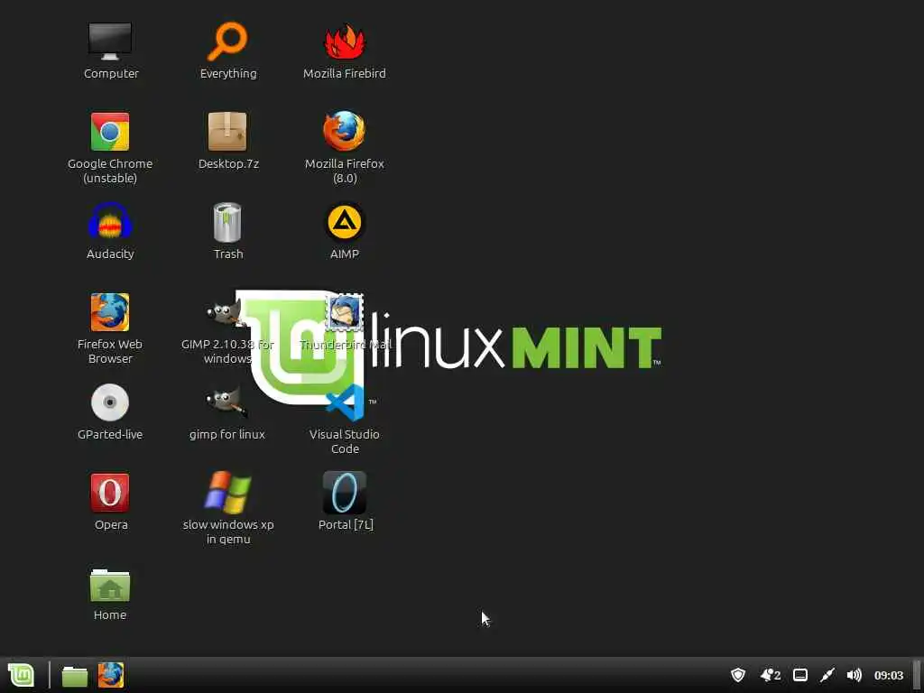The height and width of the screenshot is (693, 924).
Task: Open the network connection tray icon
Action: click(x=827, y=675)
